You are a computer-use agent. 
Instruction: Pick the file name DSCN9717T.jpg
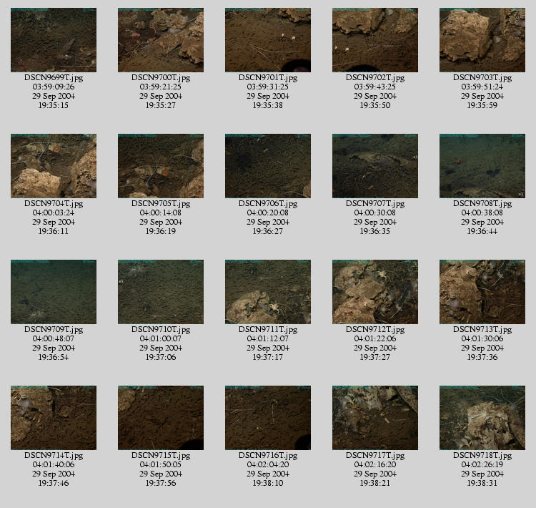375,456
